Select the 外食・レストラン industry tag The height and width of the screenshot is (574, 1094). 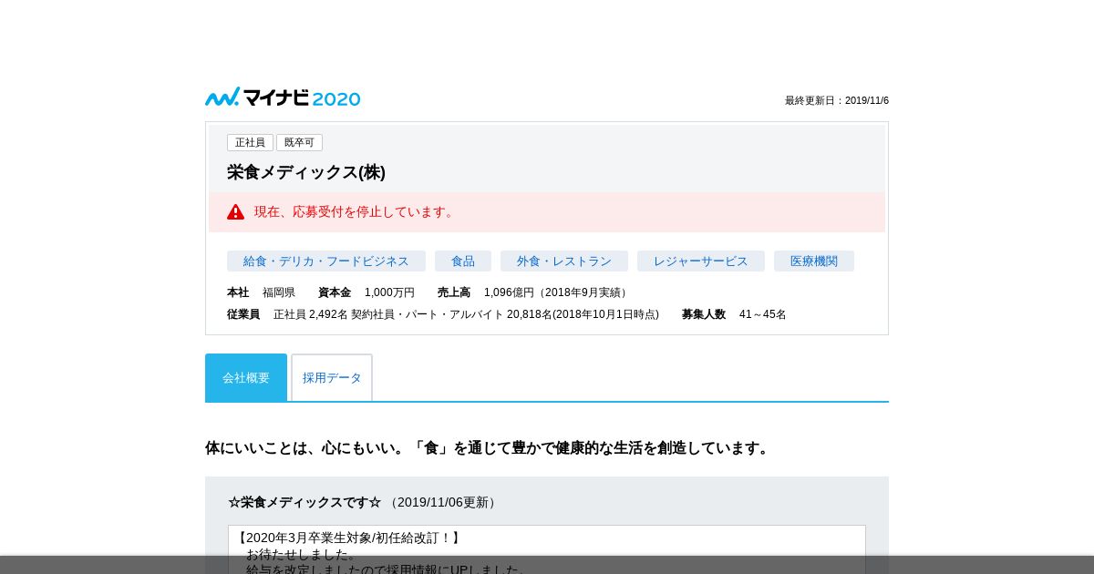pos(564,261)
